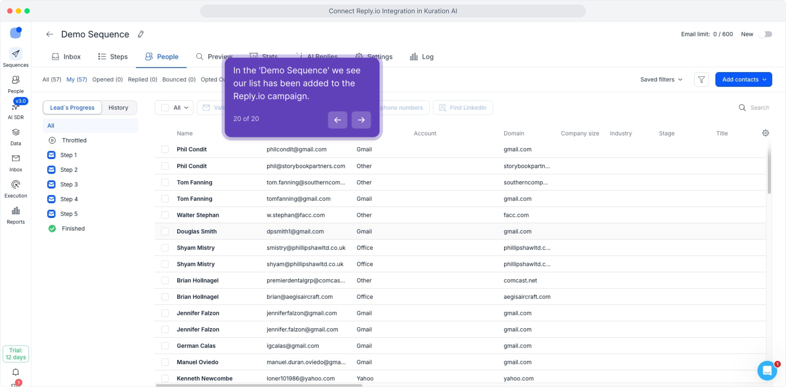Open the People tab

pos(161,57)
